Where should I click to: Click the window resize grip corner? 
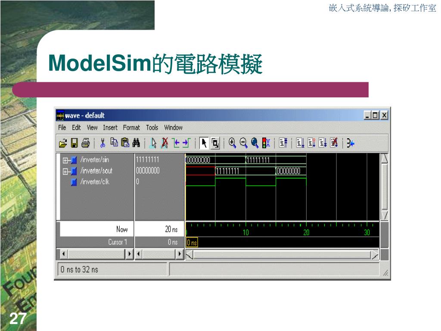point(386,272)
